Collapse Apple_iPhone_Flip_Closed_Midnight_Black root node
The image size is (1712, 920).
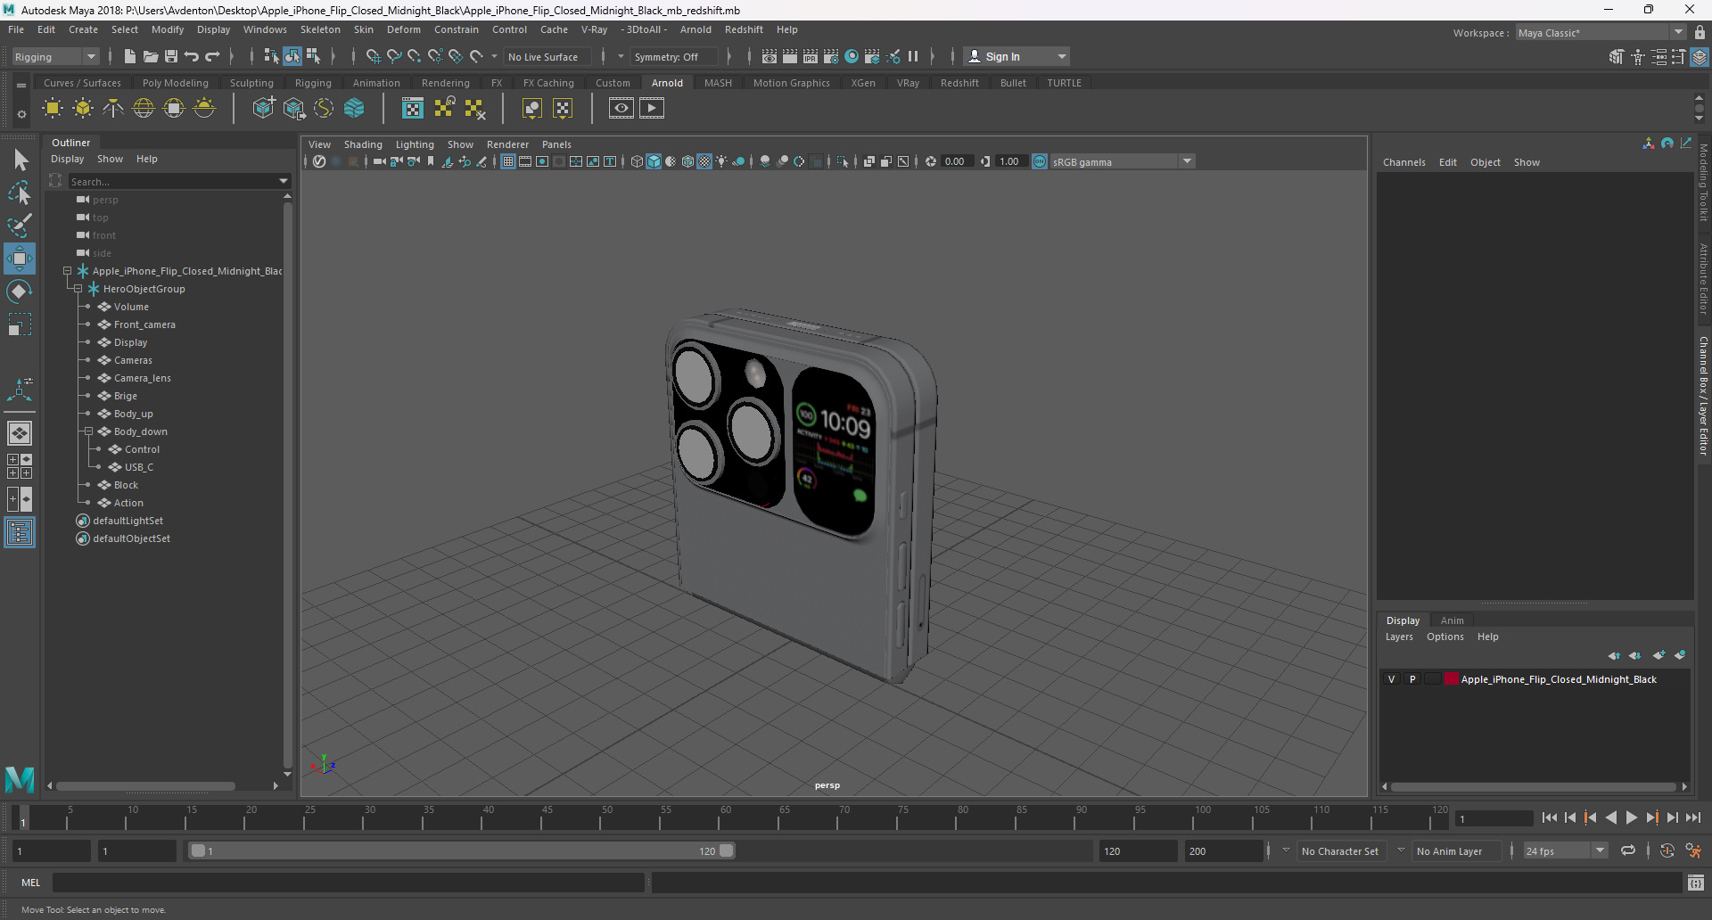pyautogui.click(x=67, y=271)
